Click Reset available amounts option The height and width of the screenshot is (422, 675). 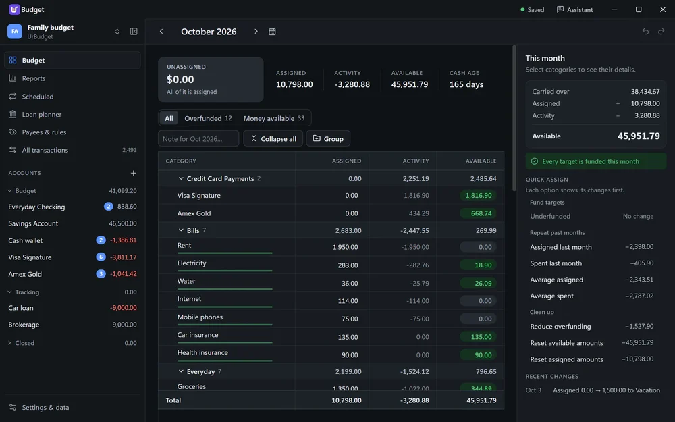591,343
